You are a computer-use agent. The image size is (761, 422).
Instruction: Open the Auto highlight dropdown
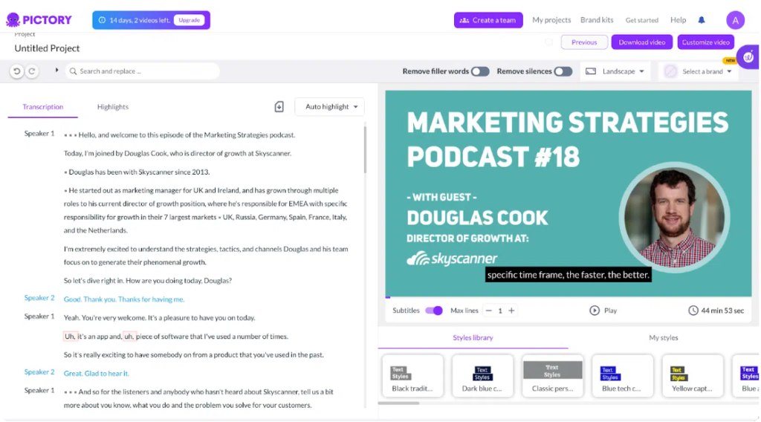tap(330, 107)
